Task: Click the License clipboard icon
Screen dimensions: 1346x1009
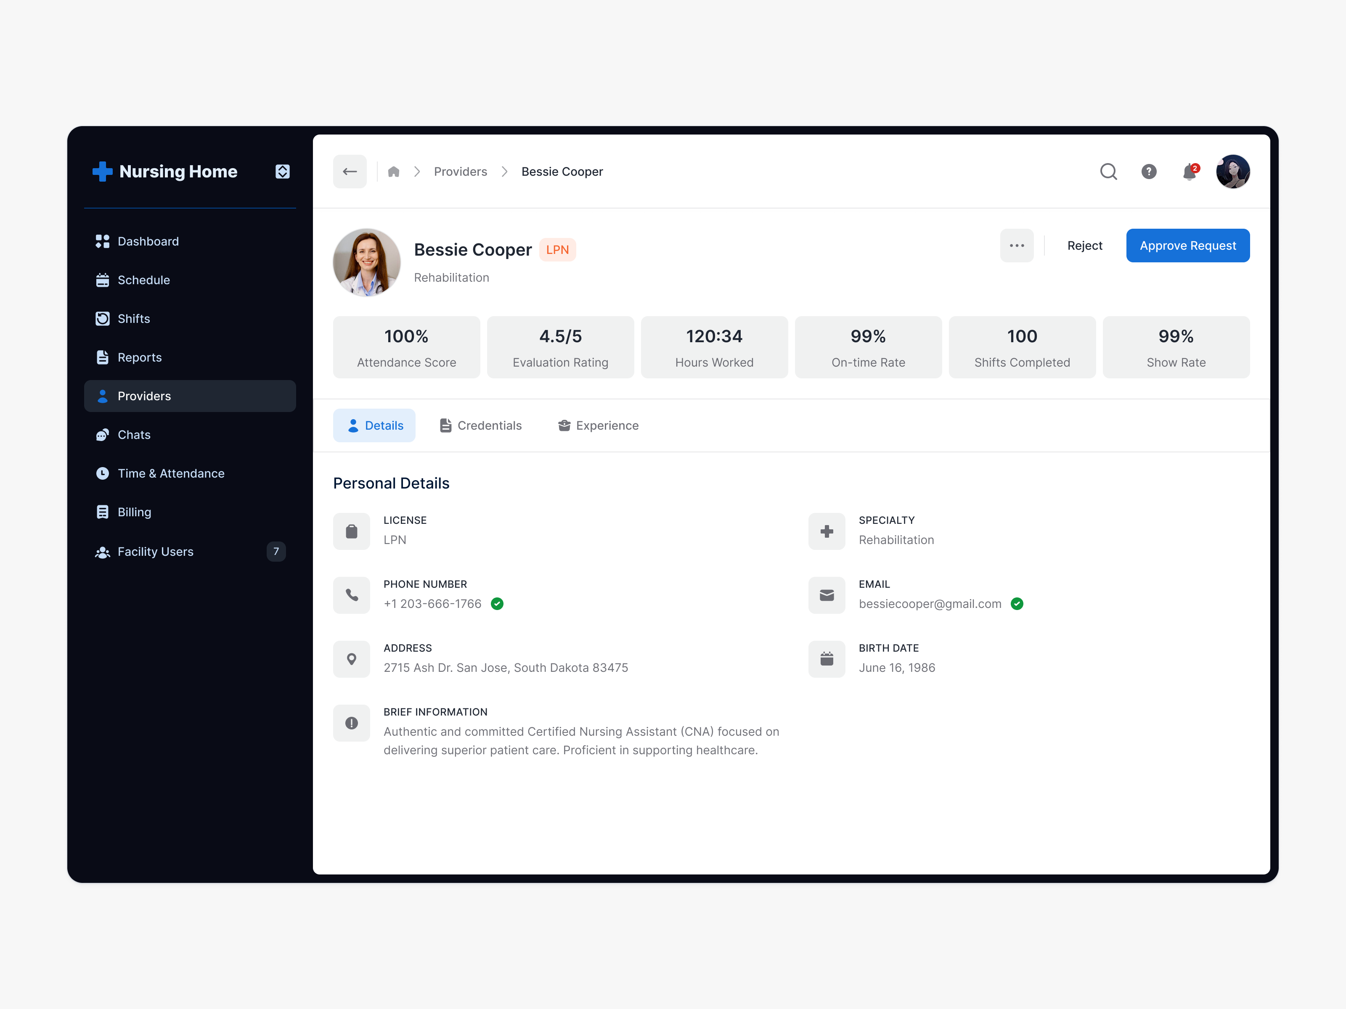Action: (352, 531)
